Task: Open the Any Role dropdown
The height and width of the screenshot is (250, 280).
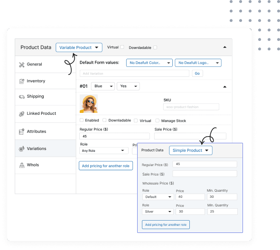Action: [x=104, y=150]
